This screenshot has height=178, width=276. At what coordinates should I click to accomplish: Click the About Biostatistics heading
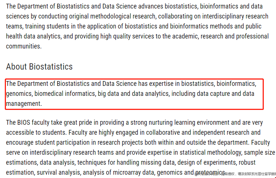click(x=39, y=67)
